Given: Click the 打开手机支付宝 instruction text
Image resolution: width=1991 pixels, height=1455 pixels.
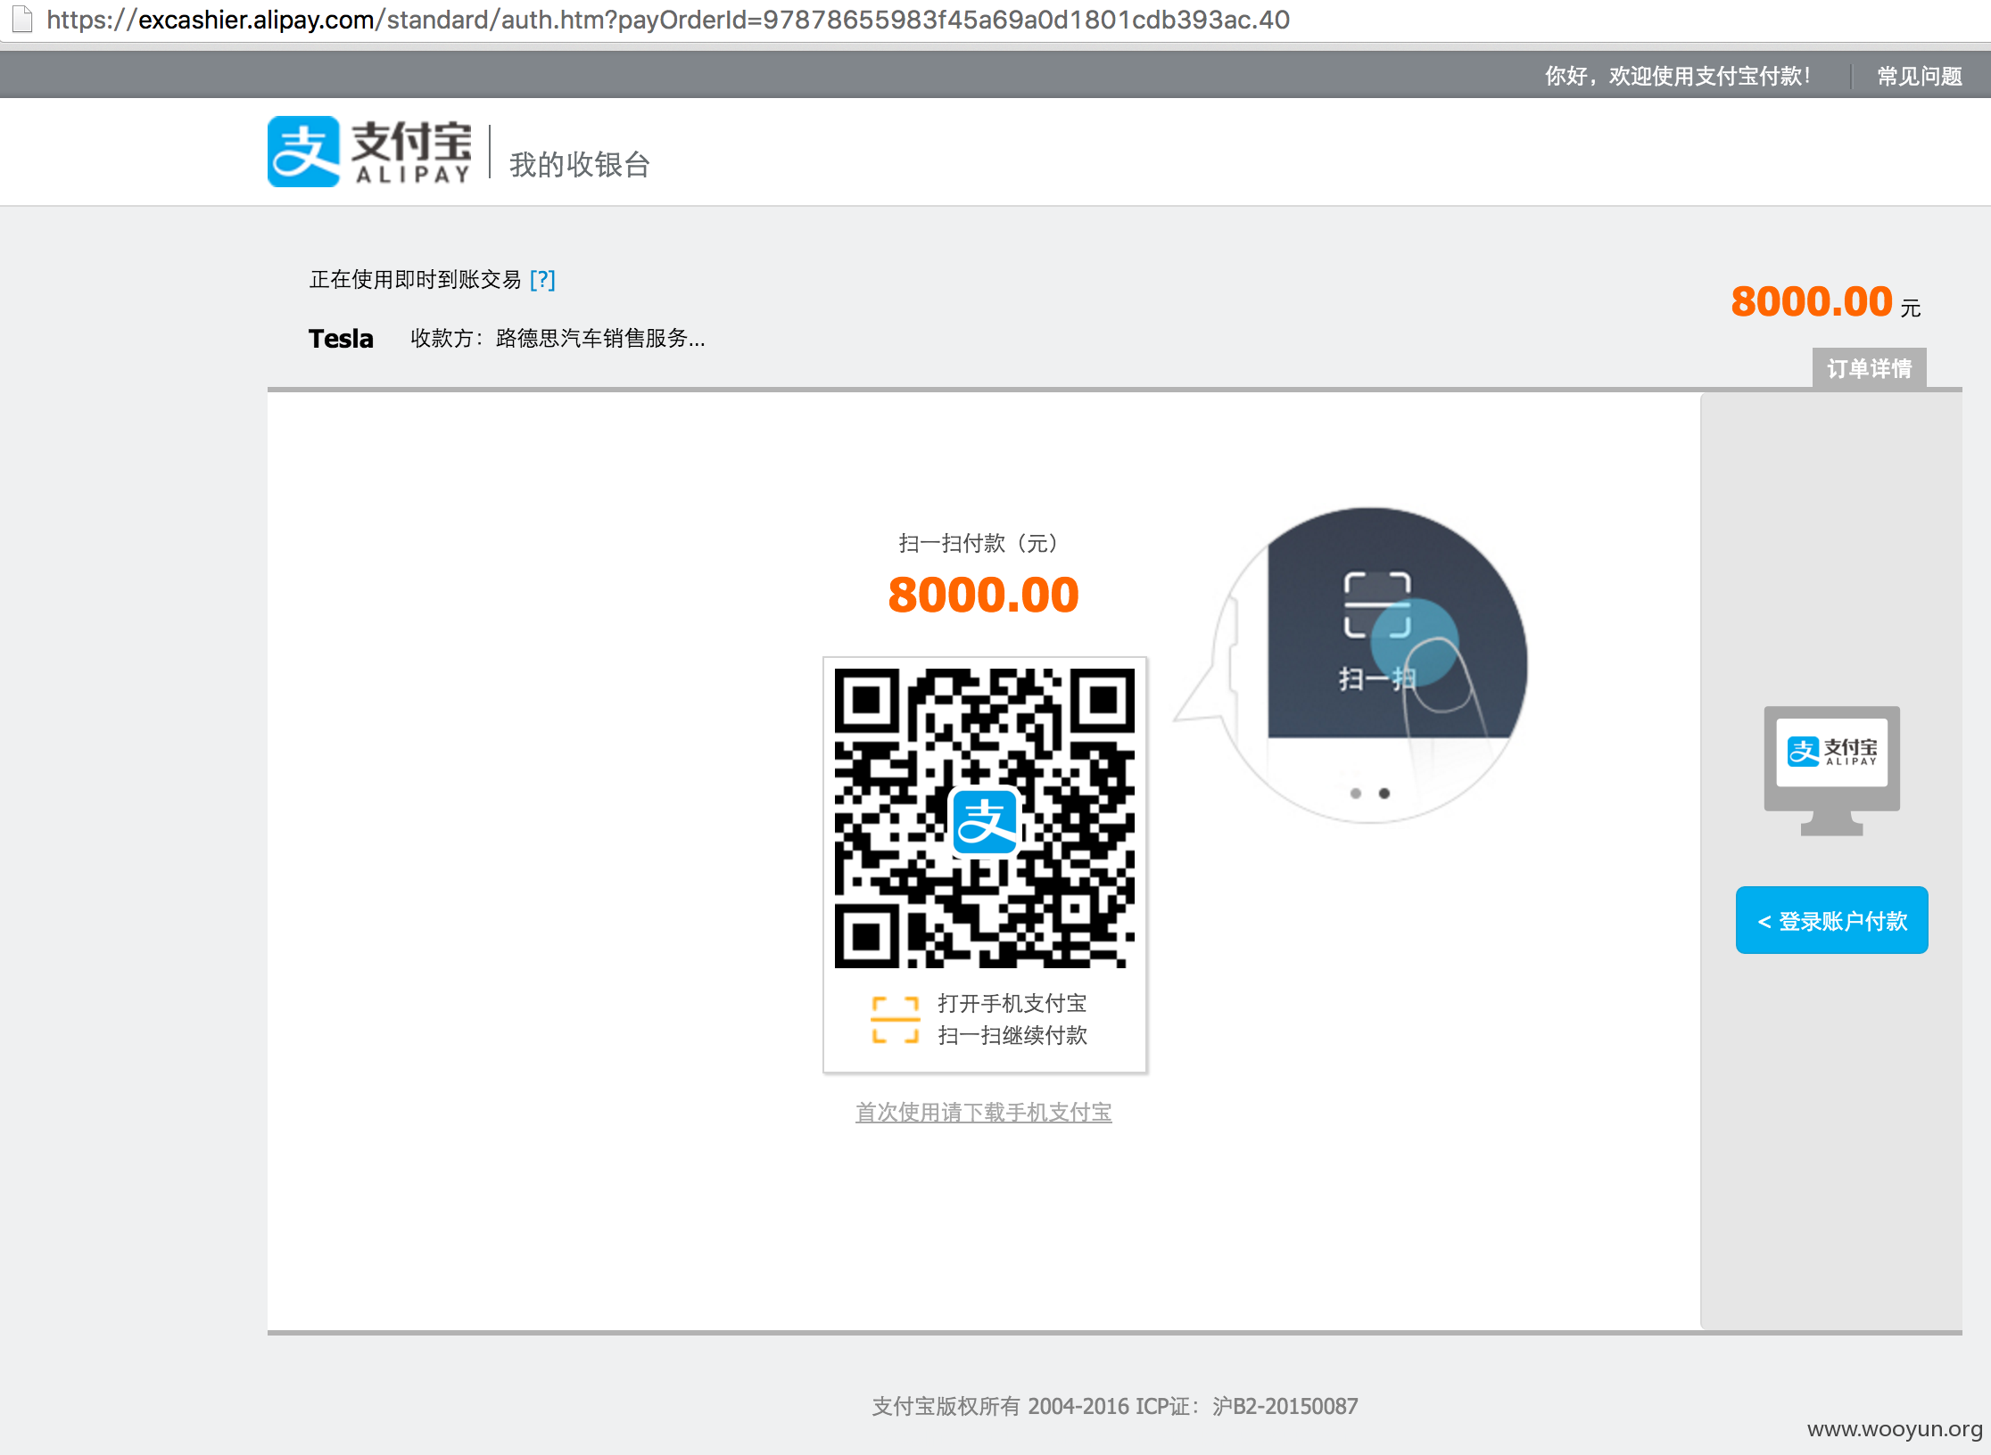Looking at the screenshot, I should 1012,1003.
